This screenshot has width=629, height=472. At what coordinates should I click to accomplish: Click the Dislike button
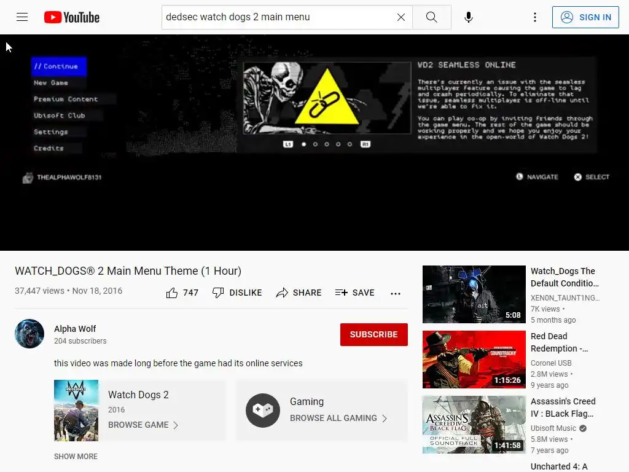pyautogui.click(x=237, y=293)
